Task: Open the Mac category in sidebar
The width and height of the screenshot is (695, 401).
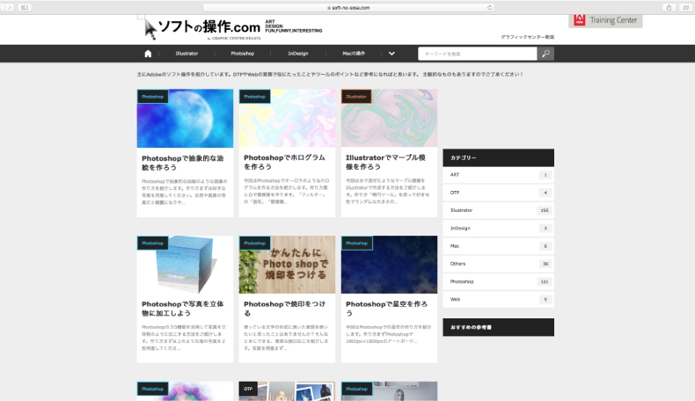Action: 498,246
